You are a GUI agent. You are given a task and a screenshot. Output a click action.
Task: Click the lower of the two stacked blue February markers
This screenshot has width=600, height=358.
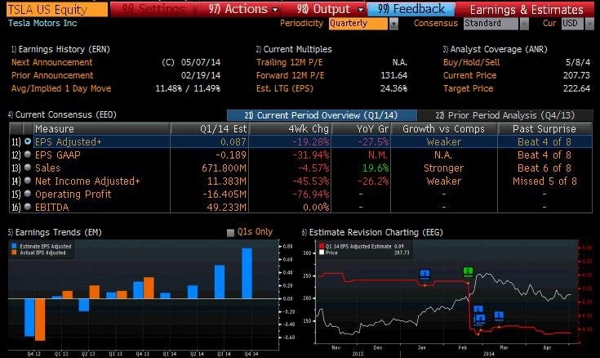[x=479, y=318]
